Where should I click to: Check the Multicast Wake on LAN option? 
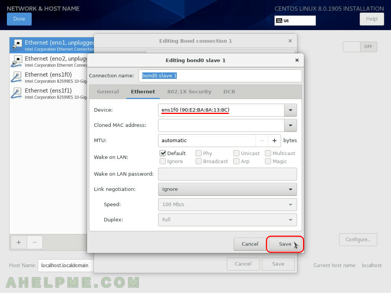pos(268,153)
